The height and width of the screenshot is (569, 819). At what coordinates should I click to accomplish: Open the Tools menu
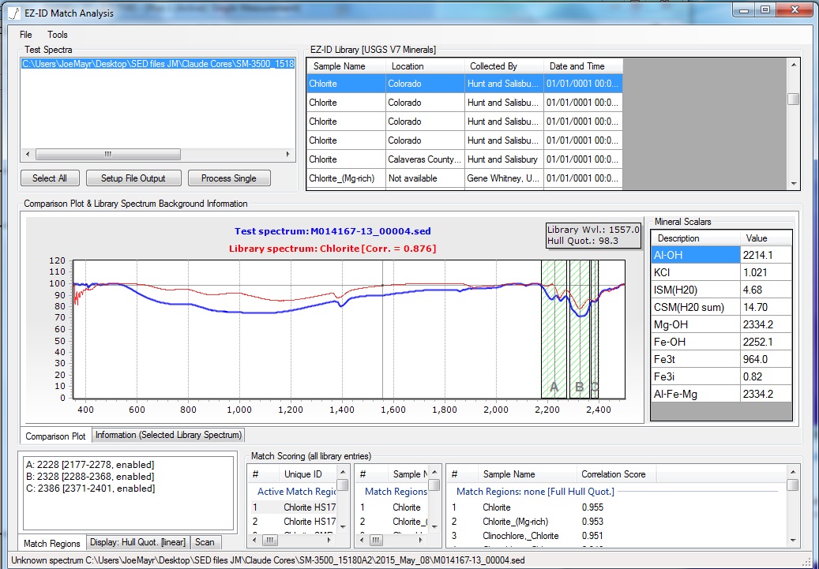coord(58,35)
